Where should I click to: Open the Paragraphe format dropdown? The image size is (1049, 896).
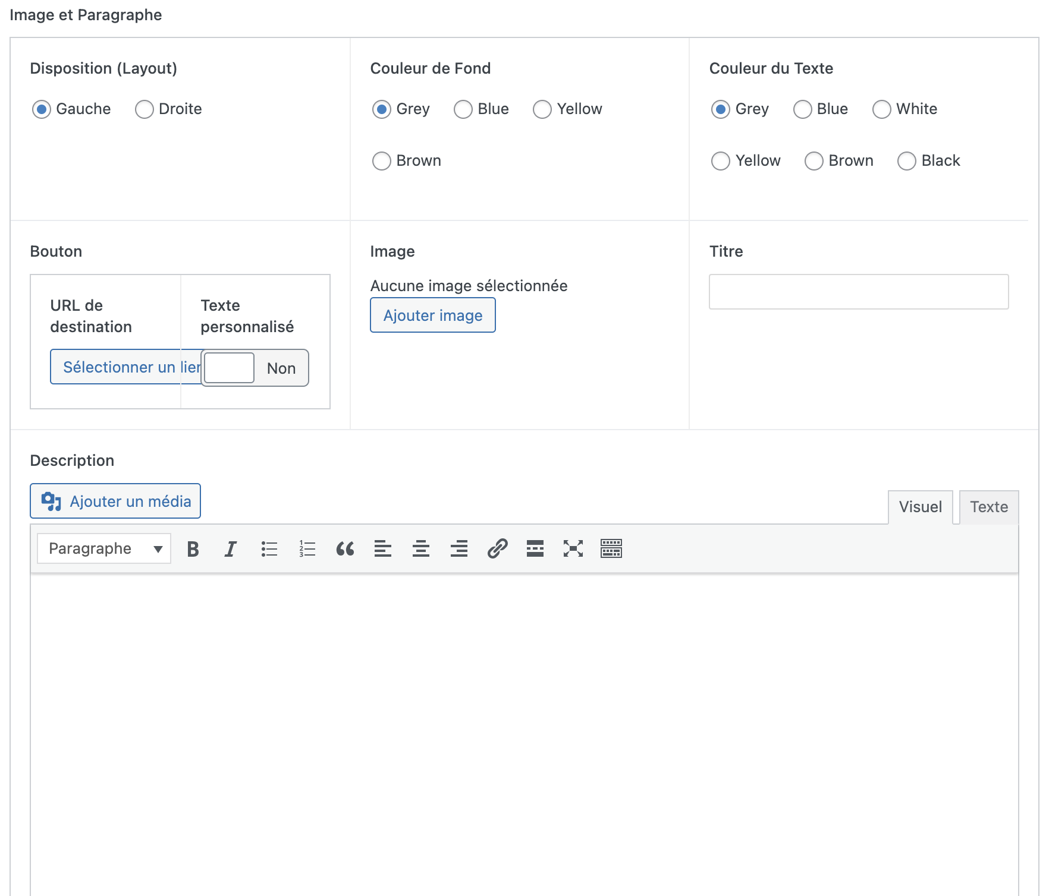click(104, 548)
